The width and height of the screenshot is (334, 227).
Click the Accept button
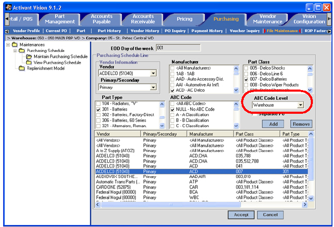click(x=241, y=215)
